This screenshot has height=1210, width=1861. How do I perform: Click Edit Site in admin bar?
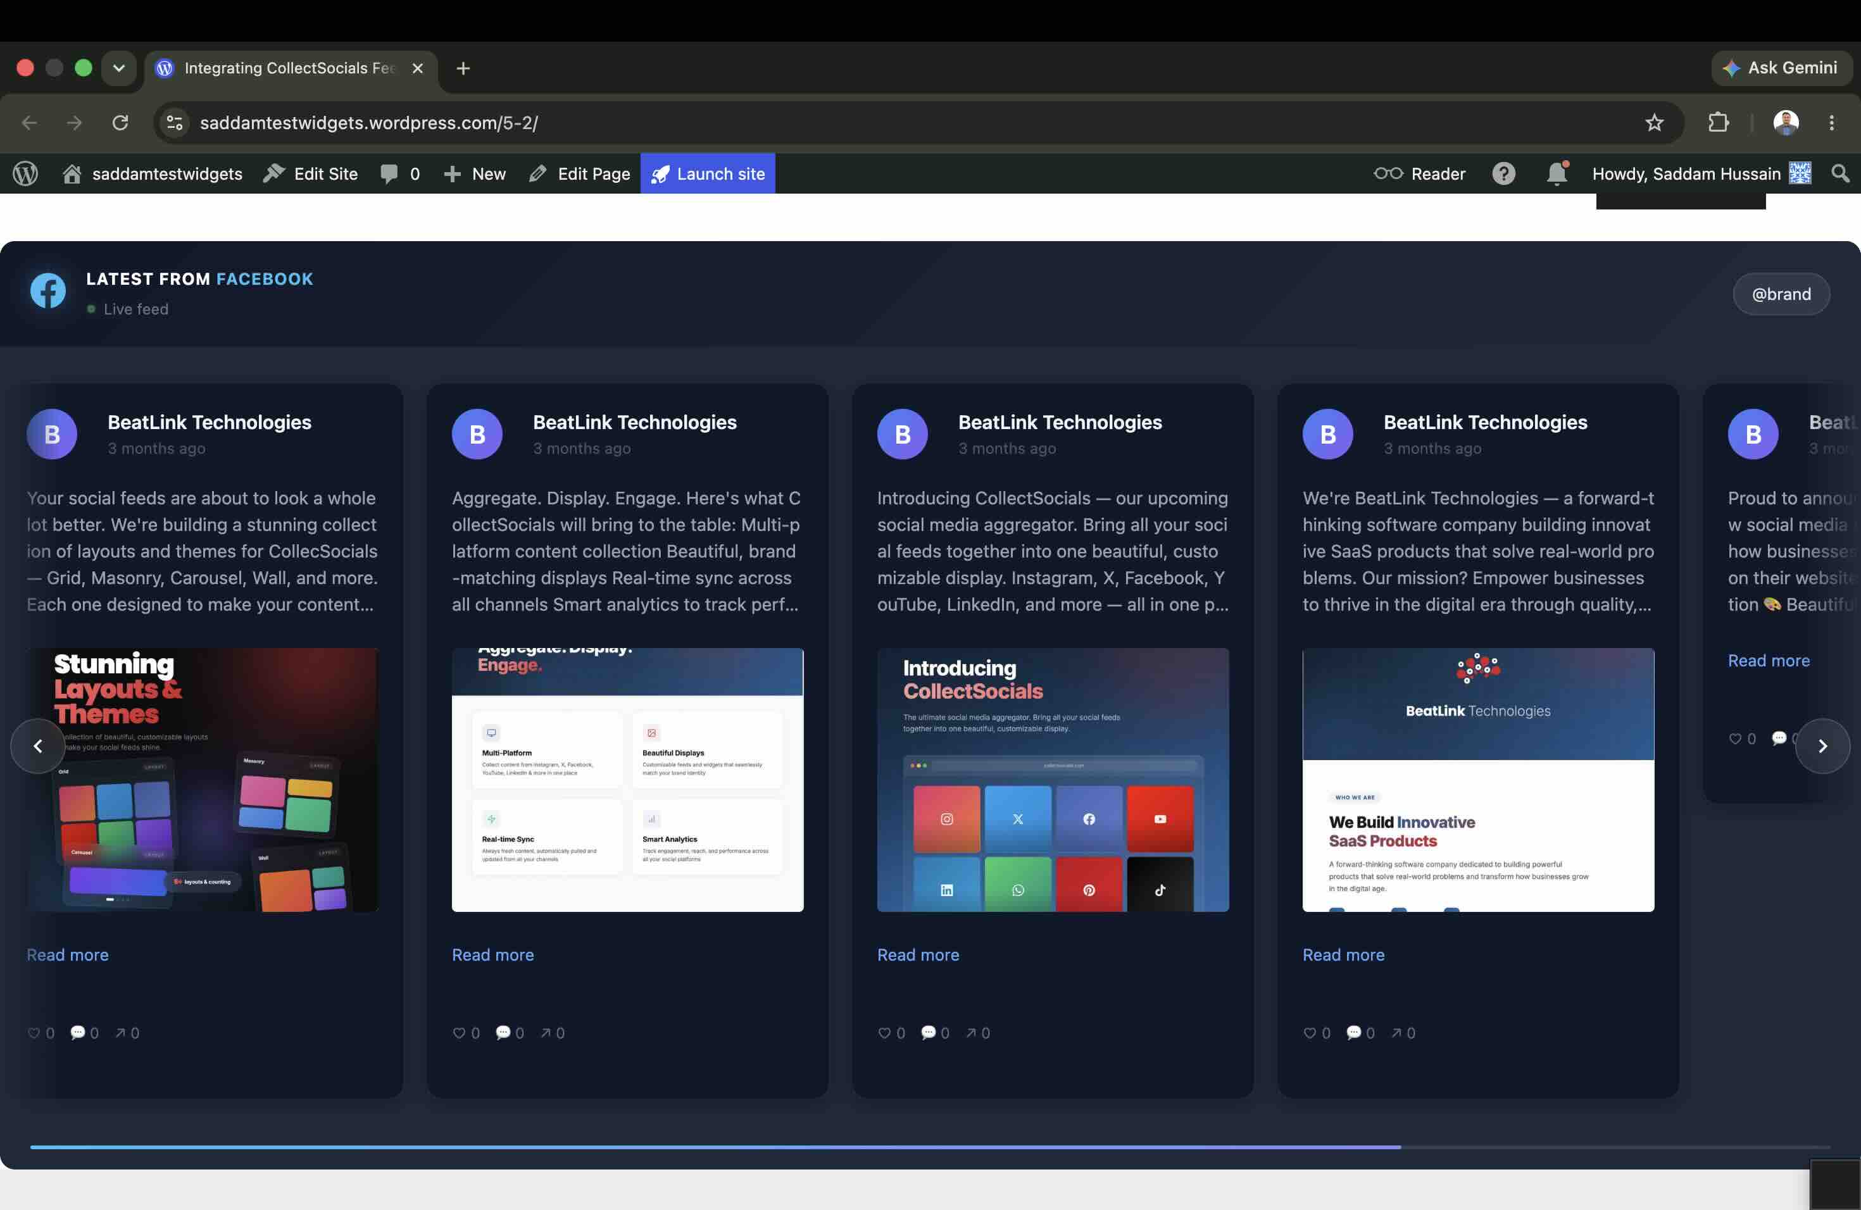tap(310, 173)
